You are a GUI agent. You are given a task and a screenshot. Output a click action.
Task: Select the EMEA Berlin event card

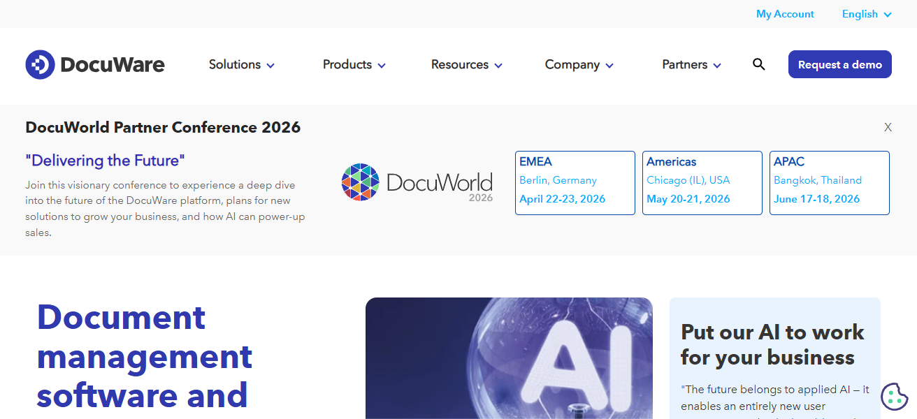[575, 182]
